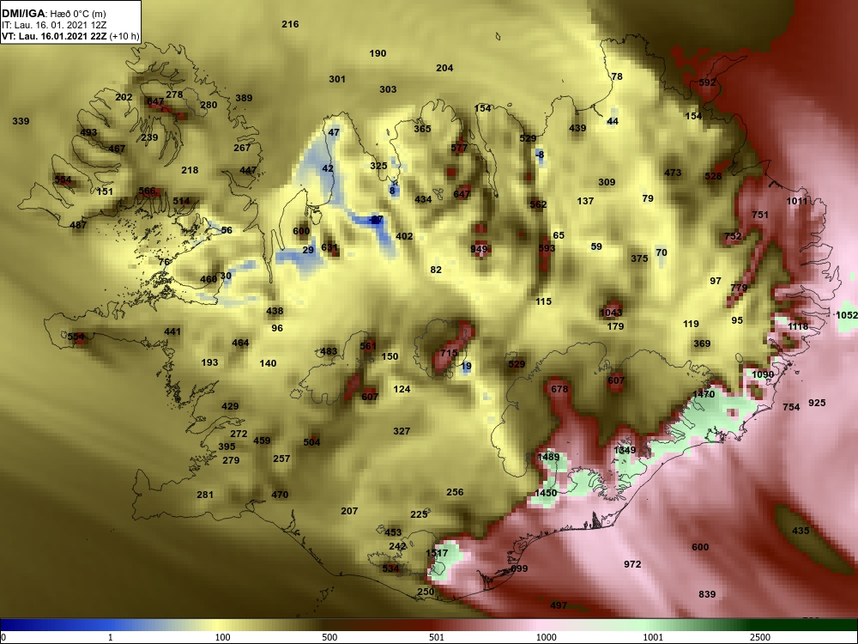Viewport: 858px width, 644px height.
Task: Click the 497 value at the bottom
Action: (559, 605)
